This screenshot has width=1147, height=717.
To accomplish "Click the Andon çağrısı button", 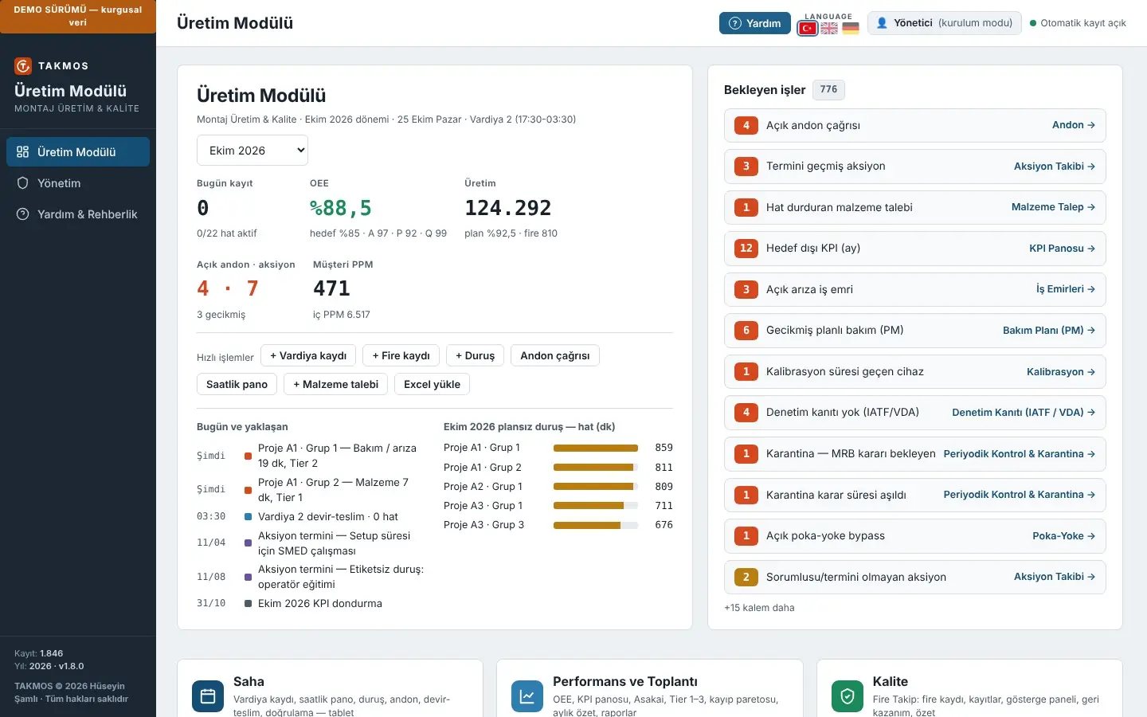I will coord(555,356).
